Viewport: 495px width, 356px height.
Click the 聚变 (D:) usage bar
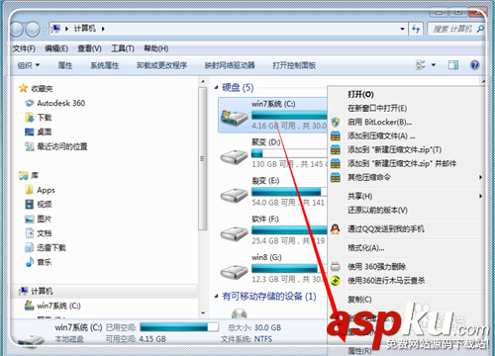point(289,153)
